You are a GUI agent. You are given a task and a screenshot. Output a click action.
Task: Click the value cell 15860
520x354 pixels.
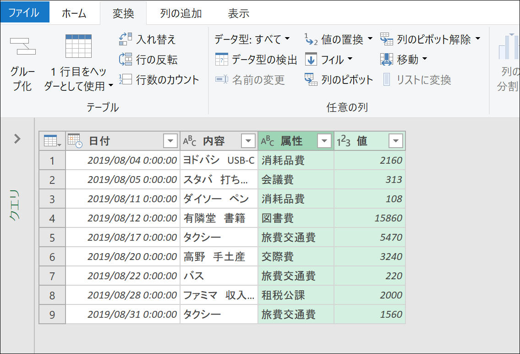tap(370, 218)
